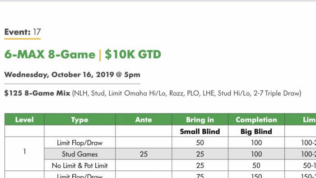This screenshot has width=316, height=178.
Task: Click the Wednesday, October 16, 2019 date line
Action: tap(72, 75)
